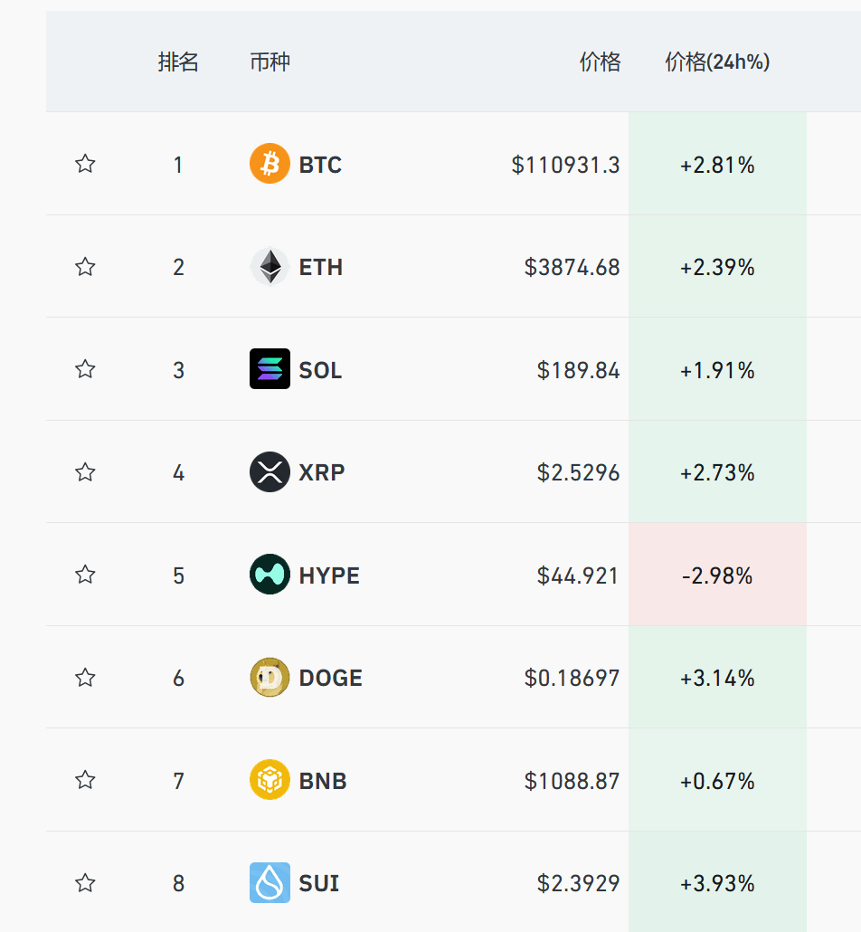Screen dimensions: 861x932
Task: Click the HYPE coin logo icon
Action: [x=270, y=575]
